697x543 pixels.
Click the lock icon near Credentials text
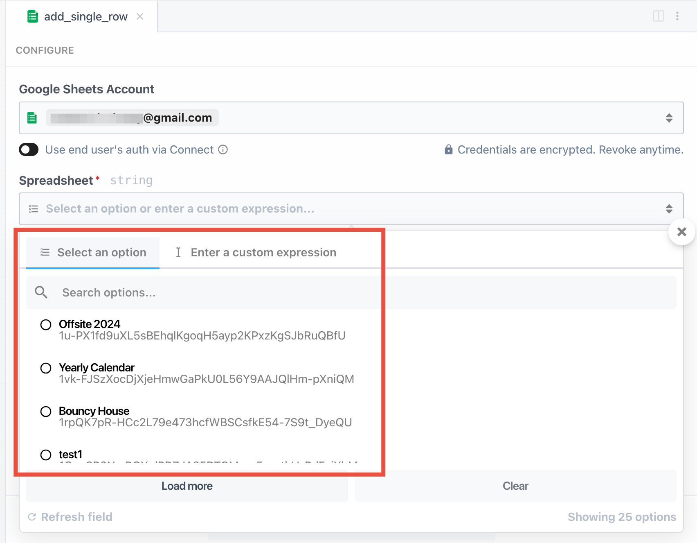point(449,149)
